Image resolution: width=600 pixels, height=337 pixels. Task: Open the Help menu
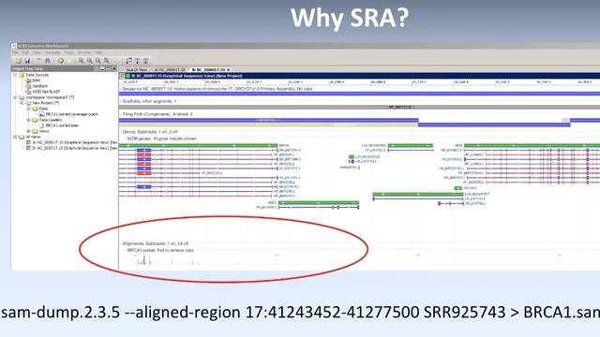98,52
